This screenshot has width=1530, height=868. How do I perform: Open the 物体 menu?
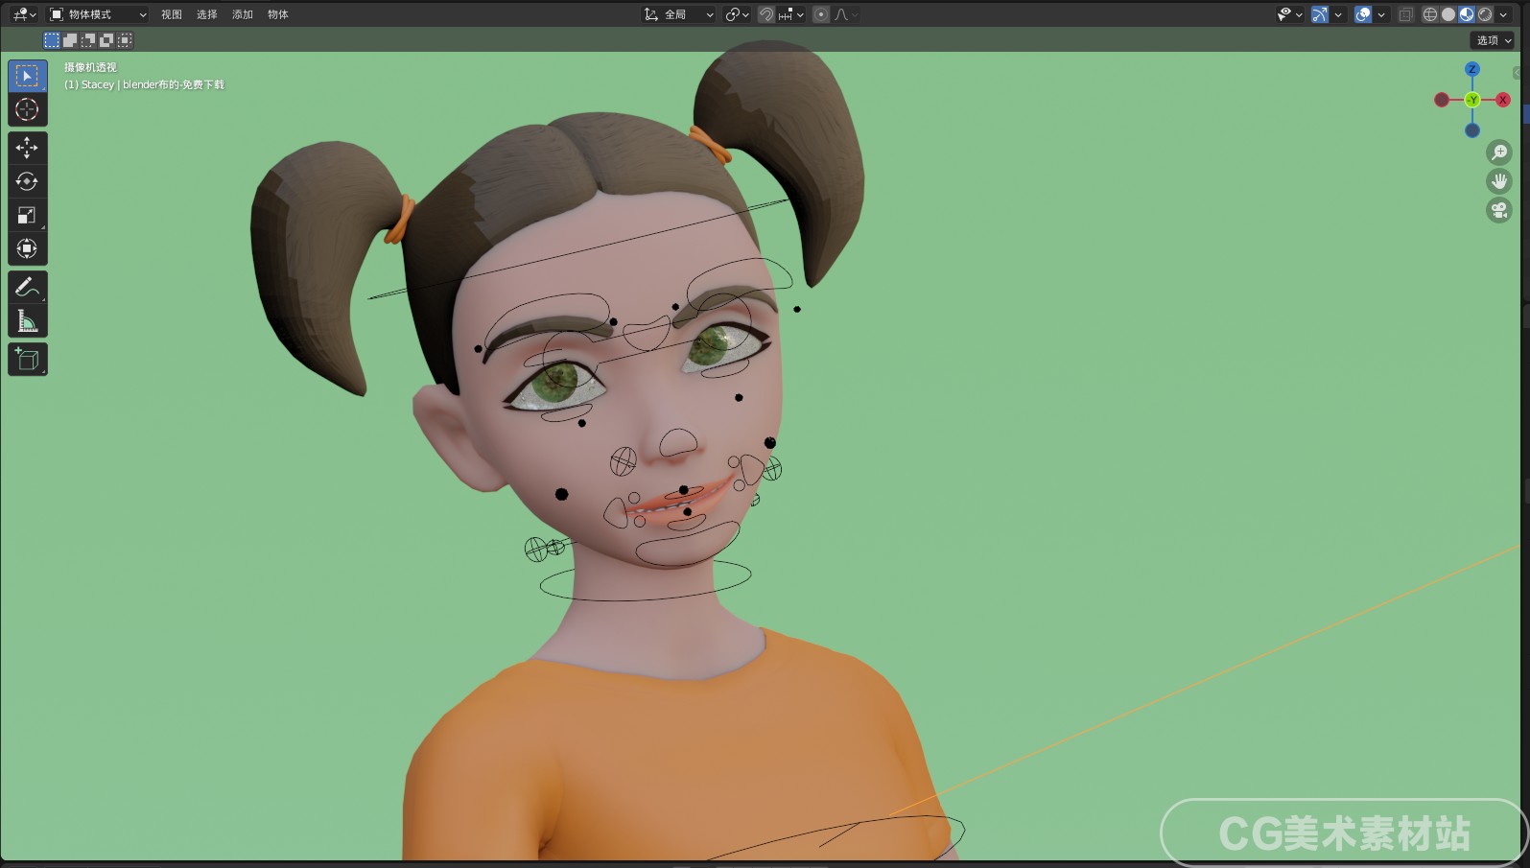278,14
